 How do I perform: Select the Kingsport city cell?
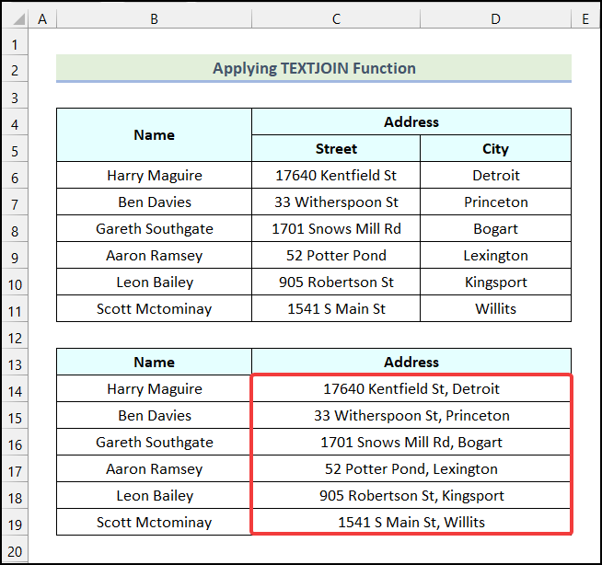click(495, 282)
